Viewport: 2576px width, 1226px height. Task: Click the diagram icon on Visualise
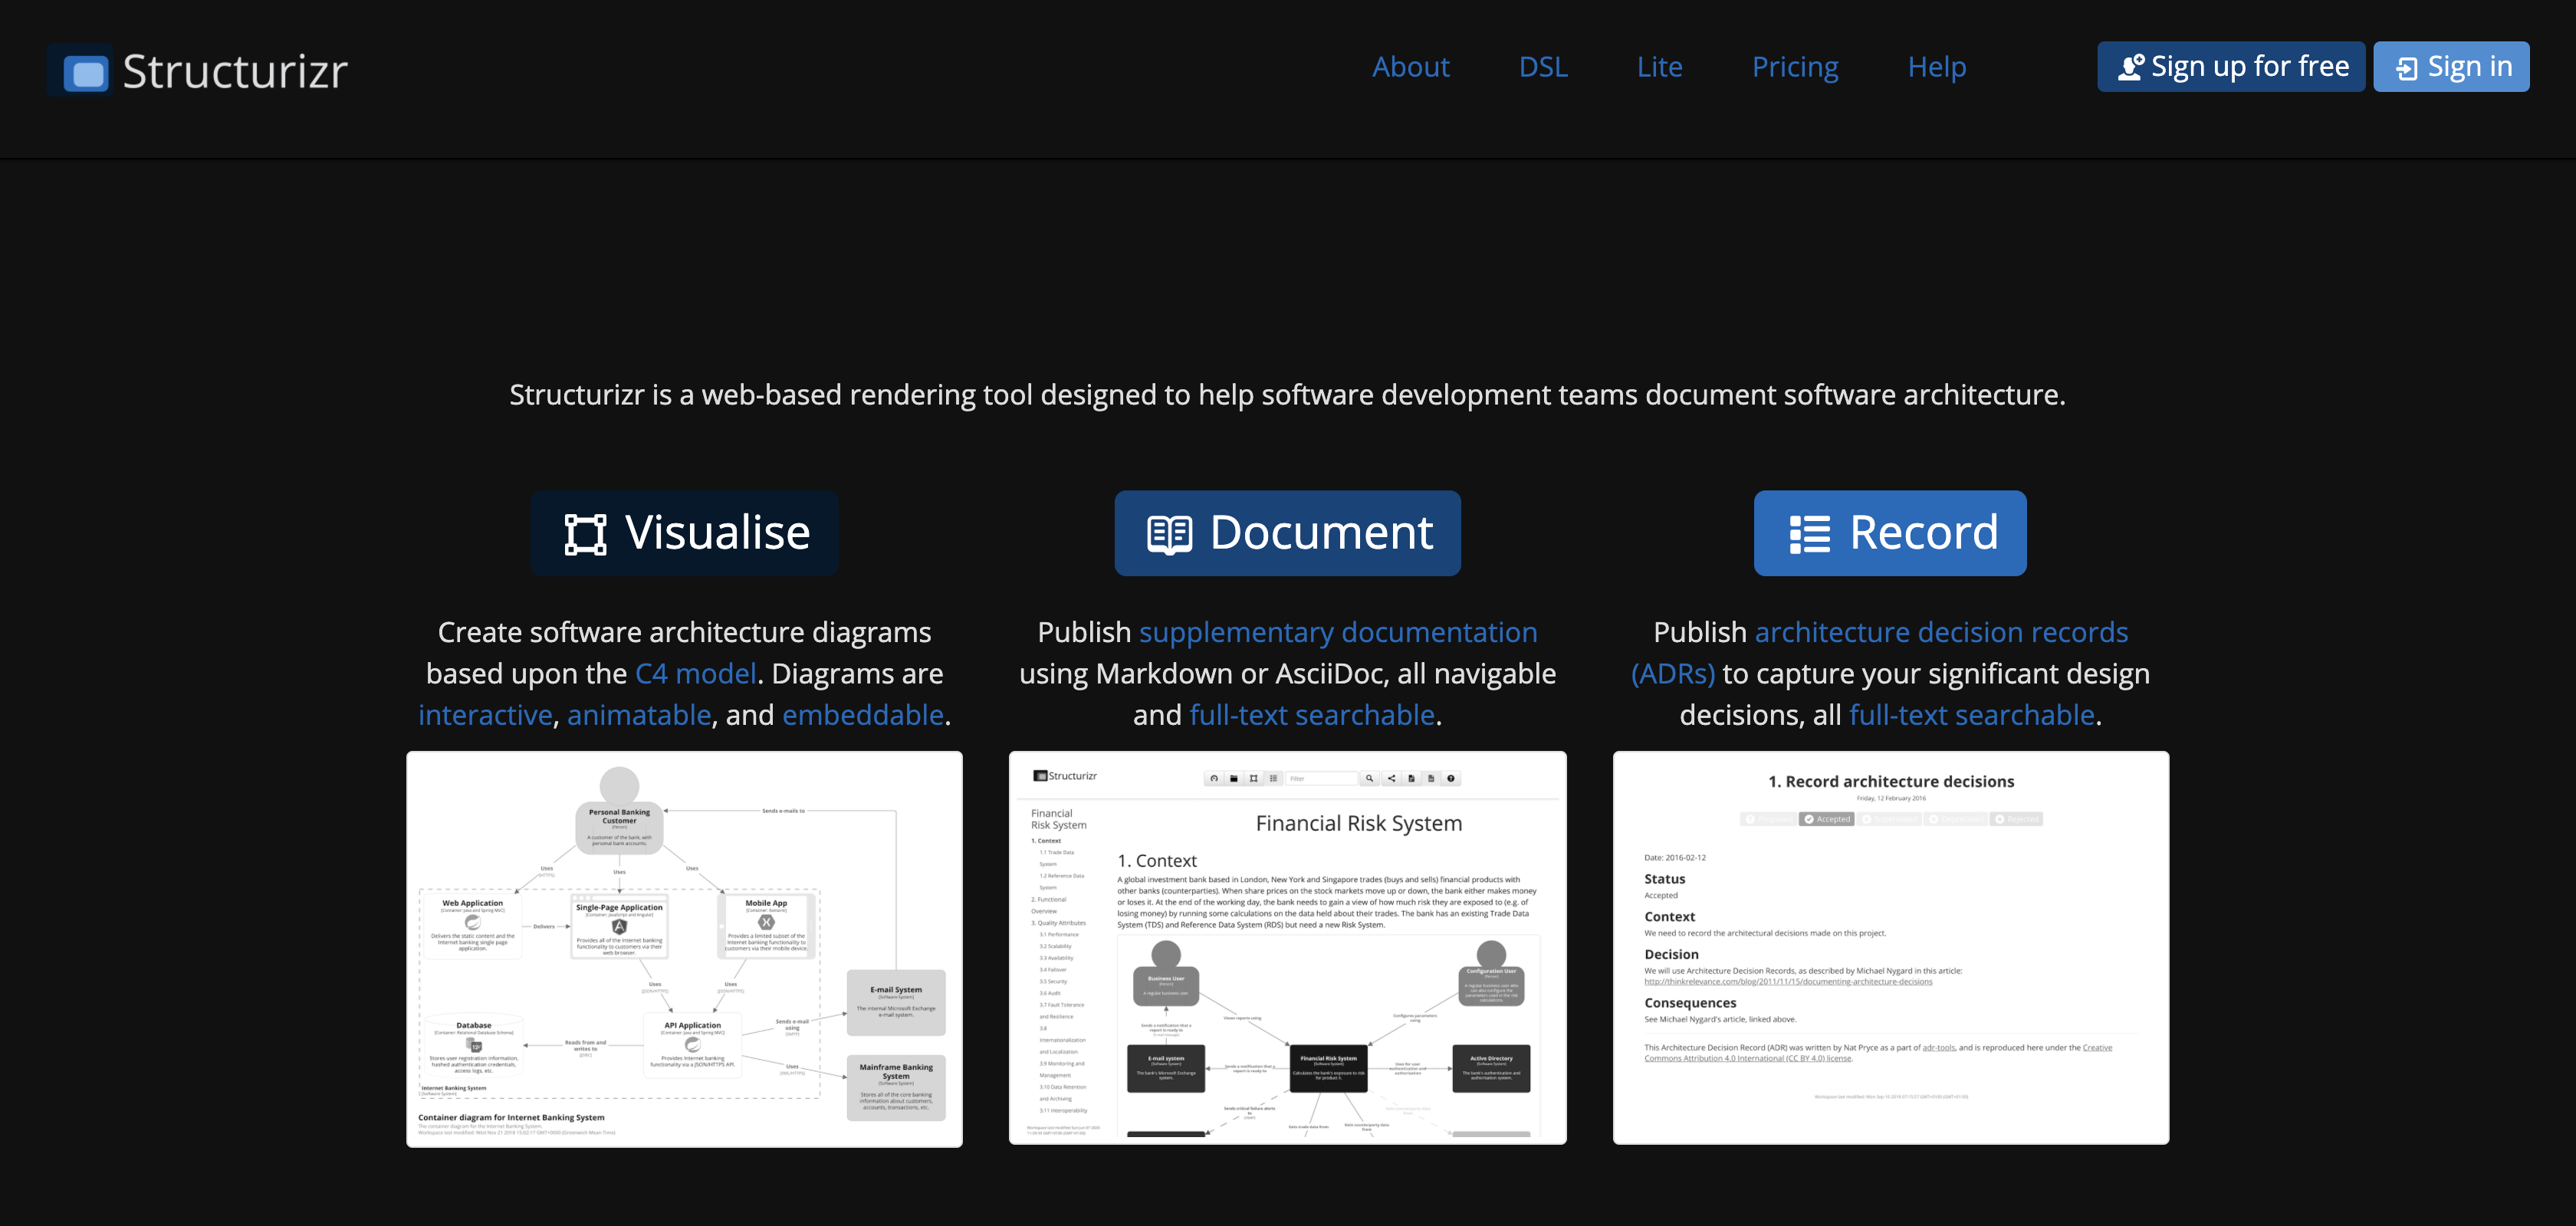pyautogui.click(x=586, y=533)
